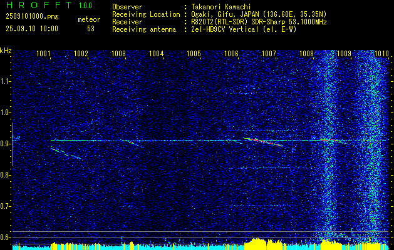Click the 0.6 kHz axis label
Screen dimensions: 394x250
(4, 237)
